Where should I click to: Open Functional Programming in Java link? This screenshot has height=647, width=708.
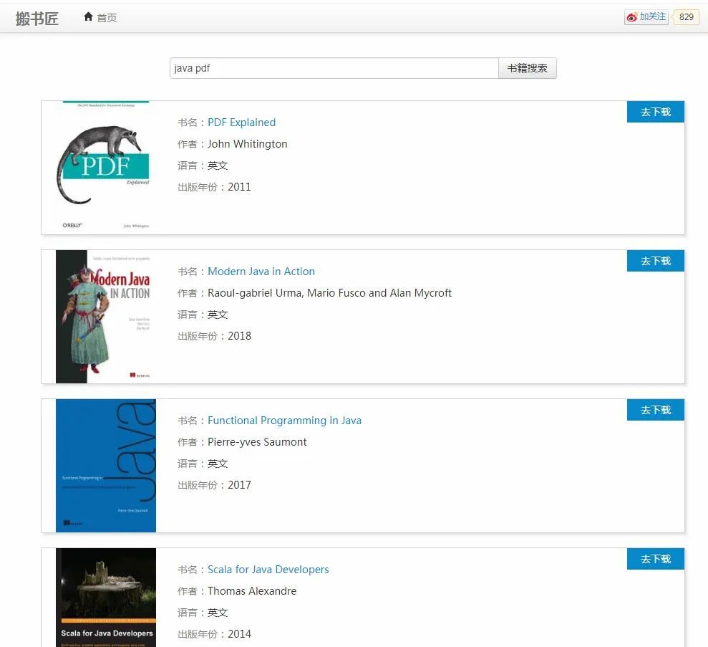[284, 421]
